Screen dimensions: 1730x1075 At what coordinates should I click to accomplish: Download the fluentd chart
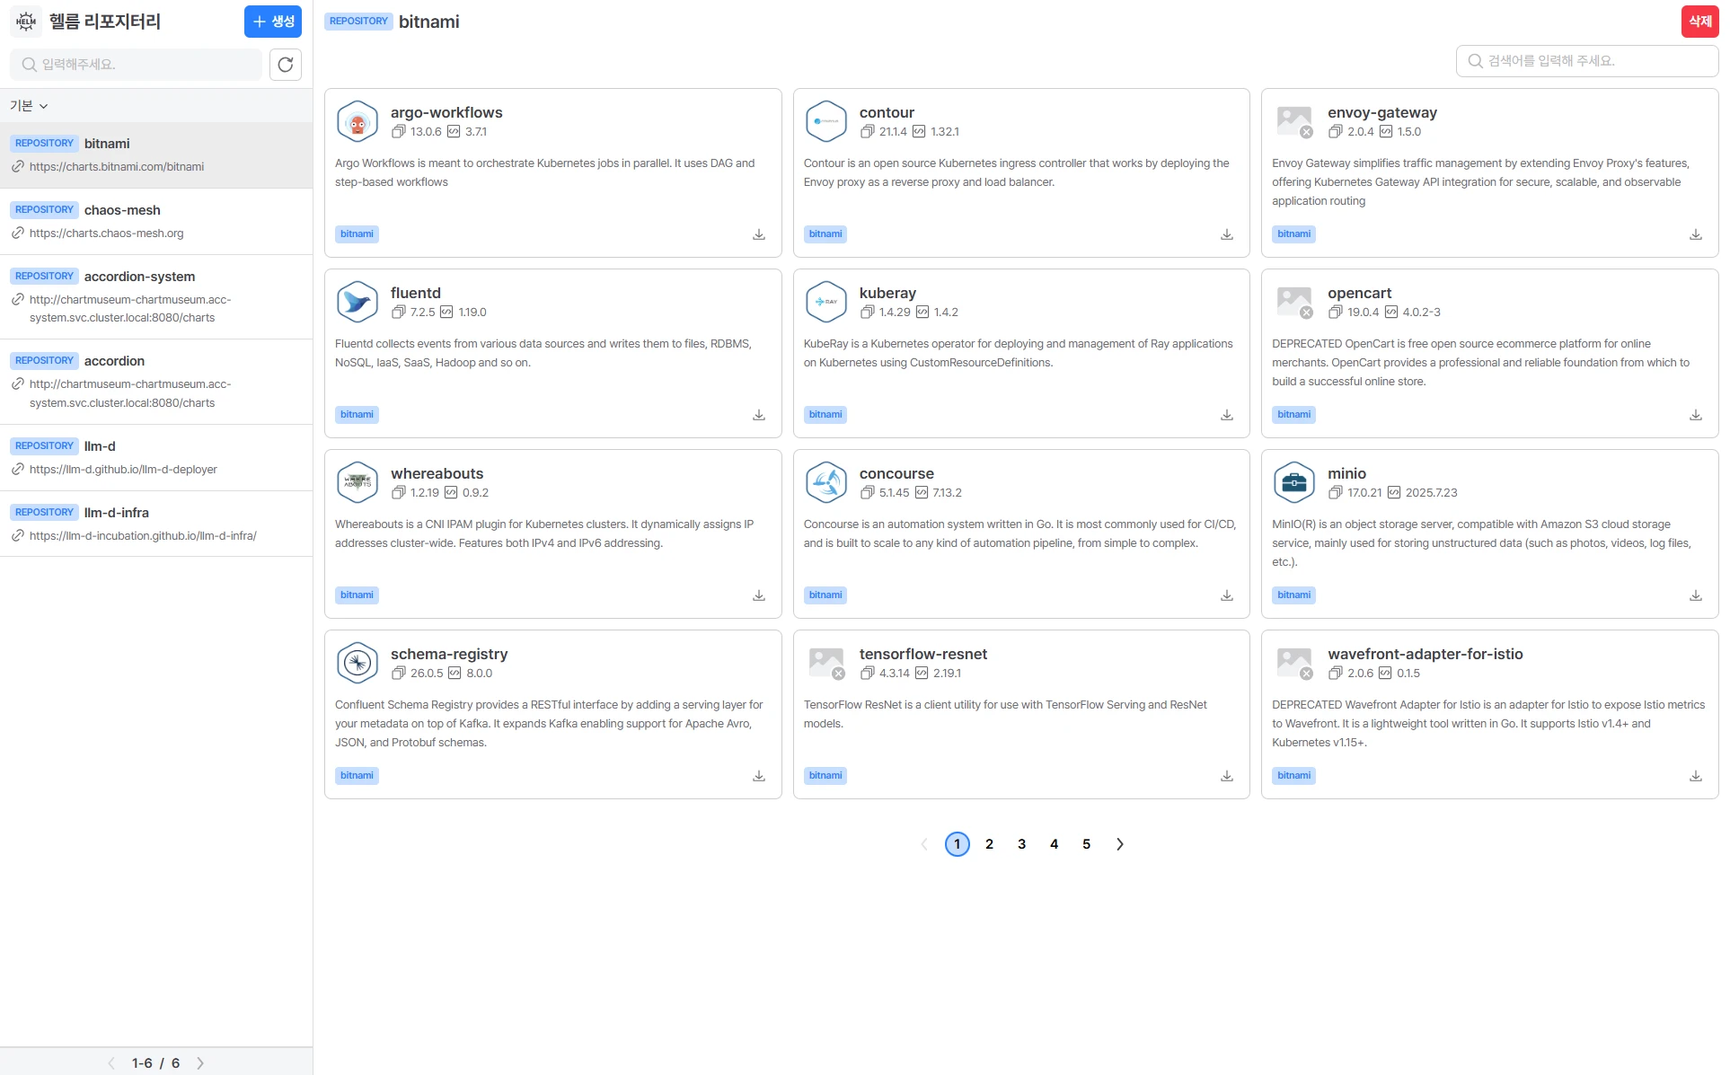tap(759, 415)
